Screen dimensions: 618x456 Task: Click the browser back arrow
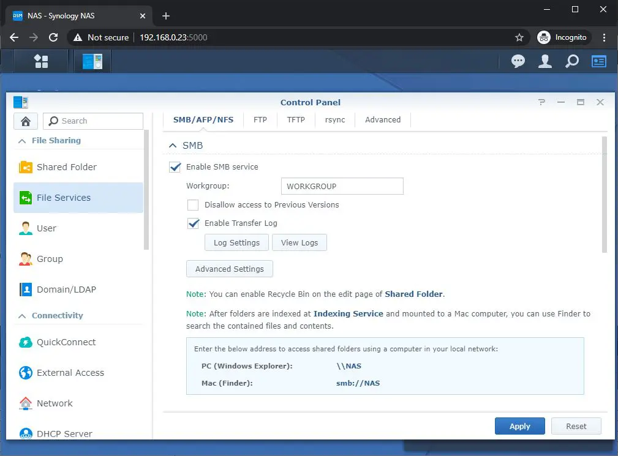click(x=14, y=37)
